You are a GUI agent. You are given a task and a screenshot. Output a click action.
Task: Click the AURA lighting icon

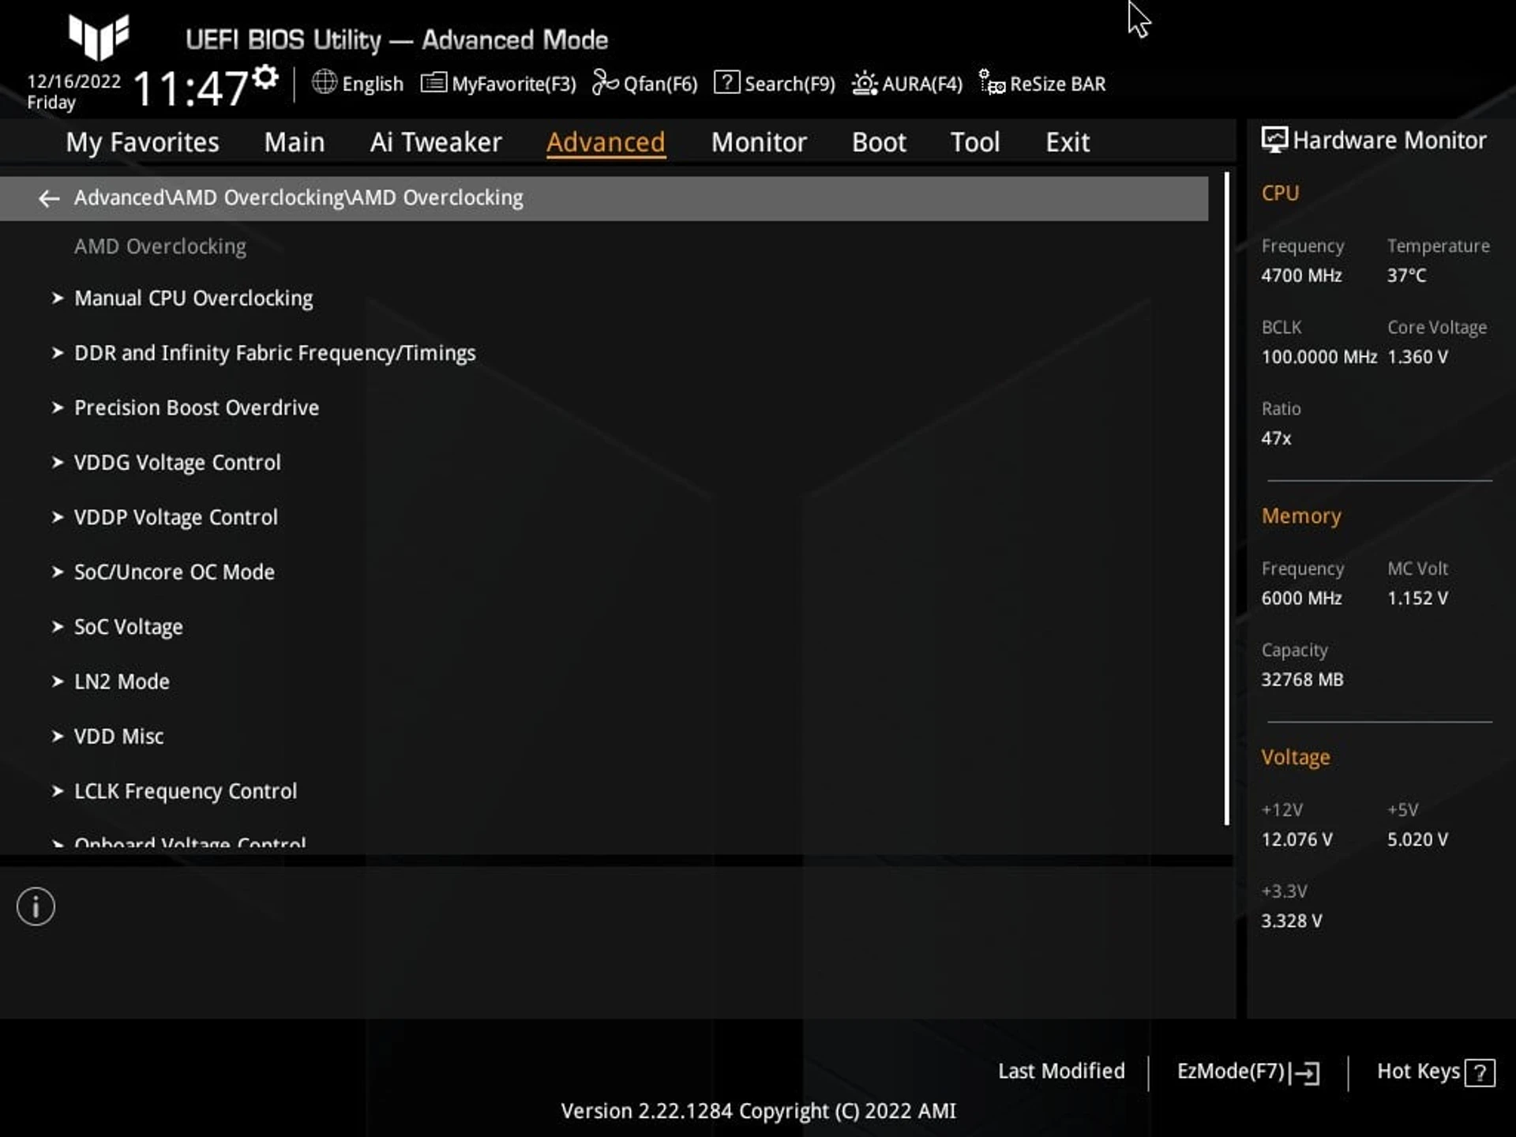tap(865, 83)
